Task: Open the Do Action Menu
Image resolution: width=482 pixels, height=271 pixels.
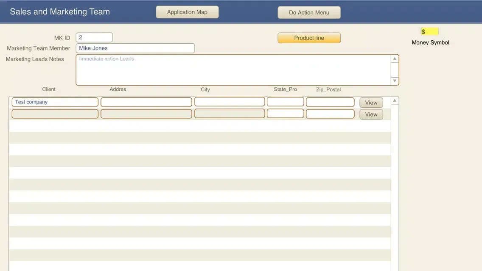Action: pyautogui.click(x=309, y=12)
